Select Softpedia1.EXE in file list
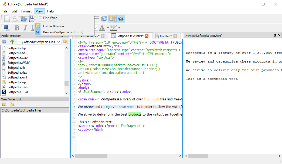Viewport: 282px width, 164px height. pos(18,92)
